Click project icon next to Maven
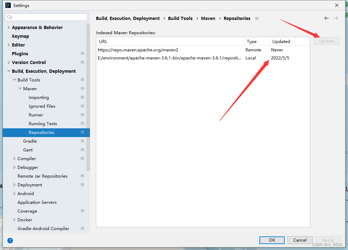 click(82, 89)
